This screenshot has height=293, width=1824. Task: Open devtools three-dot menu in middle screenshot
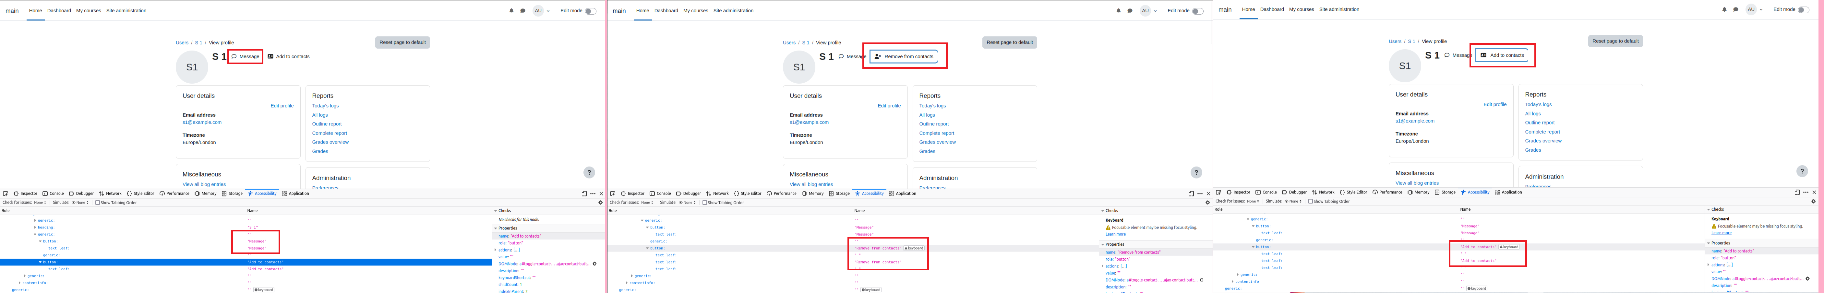(x=1200, y=193)
